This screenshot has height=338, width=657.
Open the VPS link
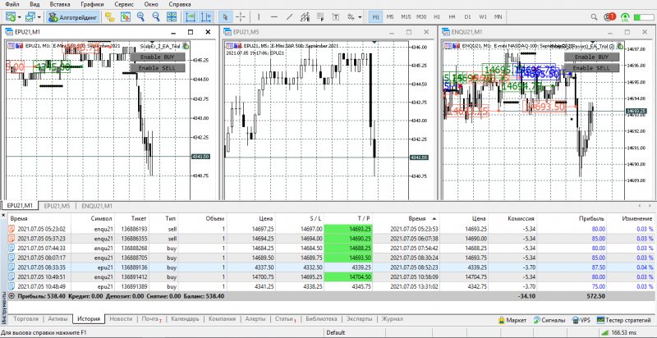point(581,320)
